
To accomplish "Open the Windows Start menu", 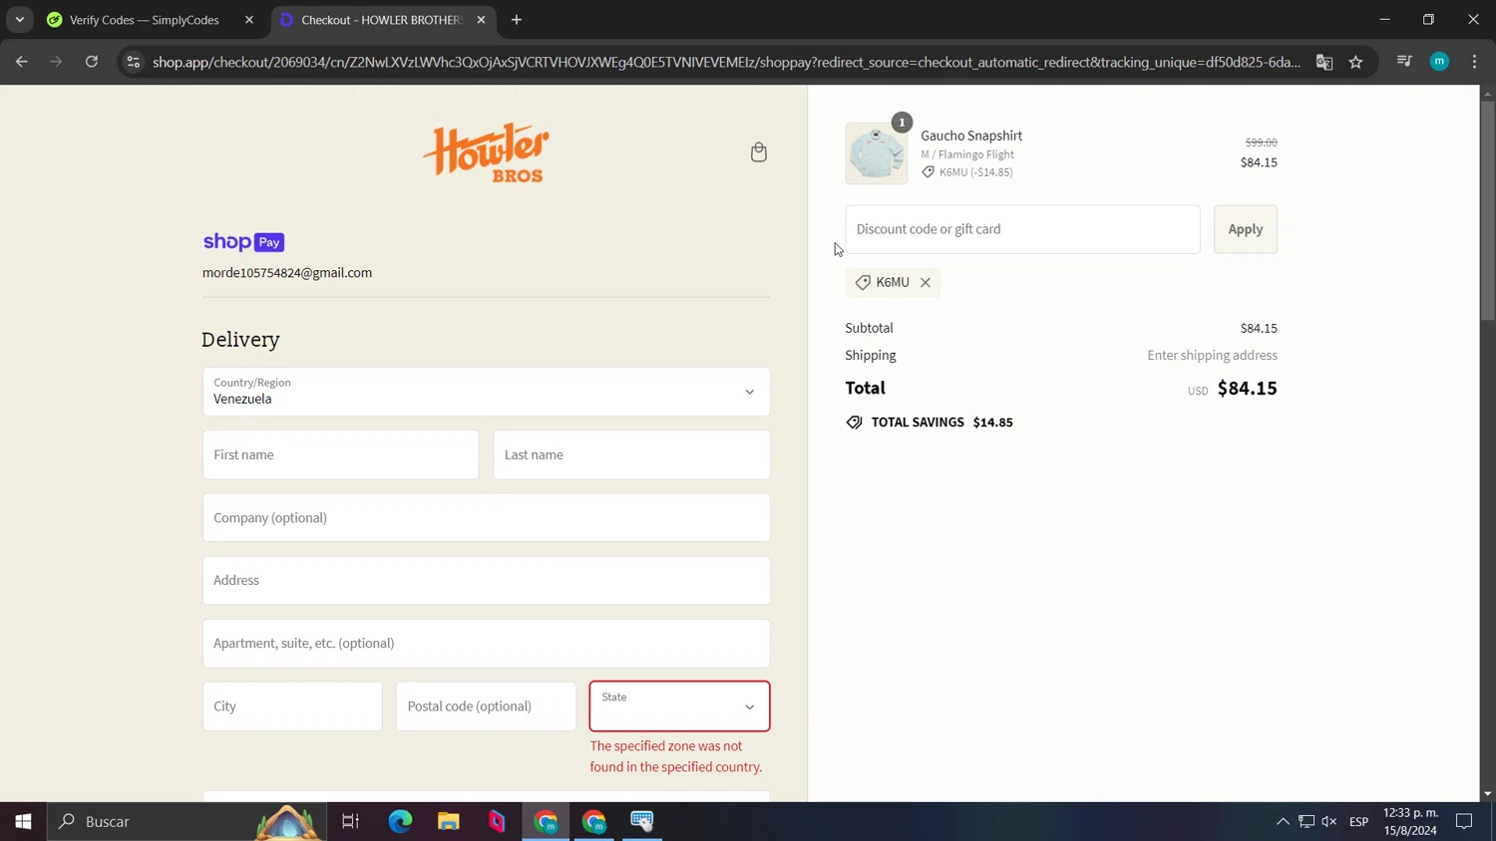I will click(x=23, y=822).
